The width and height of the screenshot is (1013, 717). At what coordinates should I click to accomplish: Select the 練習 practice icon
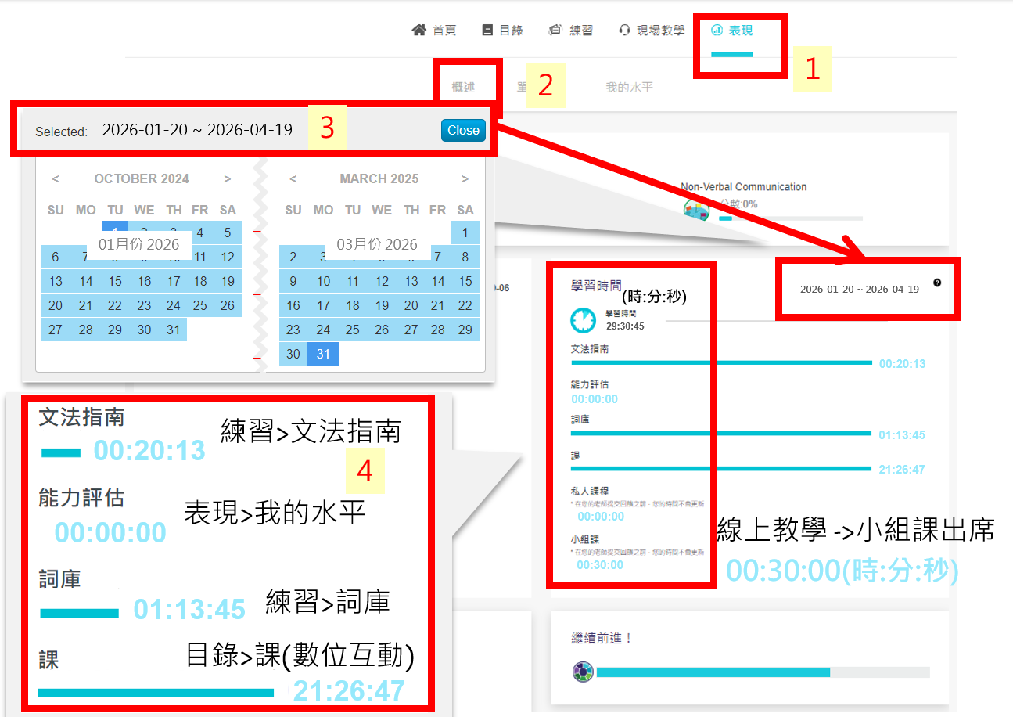coord(555,30)
